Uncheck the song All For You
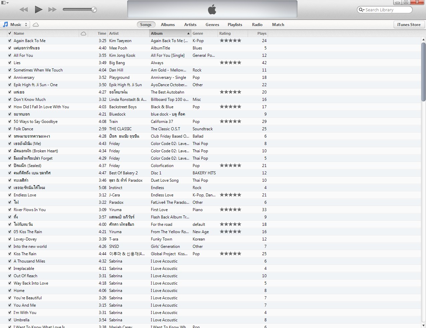 [x=10, y=55]
